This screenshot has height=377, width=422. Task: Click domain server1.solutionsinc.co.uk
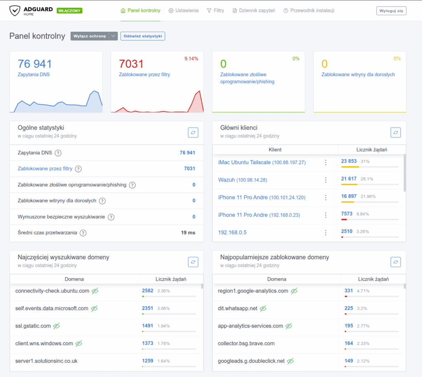pos(46,361)
